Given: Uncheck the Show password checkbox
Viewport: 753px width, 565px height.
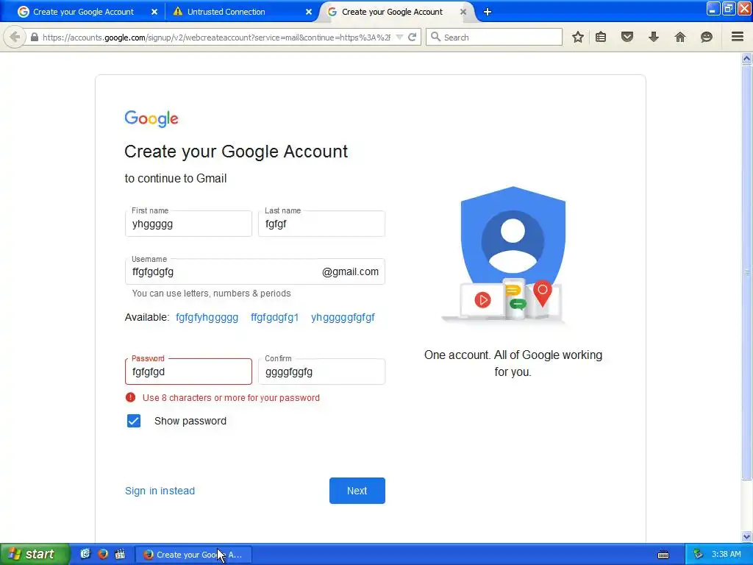Looking at the screenshot, I should point(134,421).
